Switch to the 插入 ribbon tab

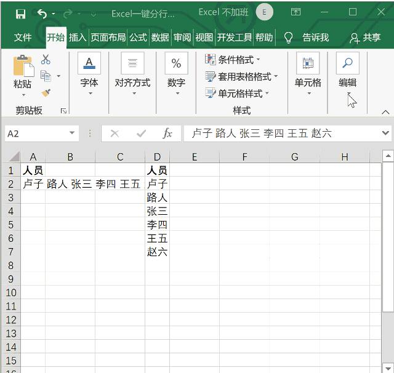pyautogui.click(x=78, y=38)
